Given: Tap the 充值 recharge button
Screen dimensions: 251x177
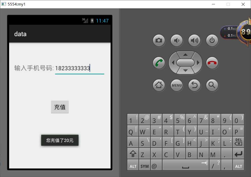Looking at the screenshot, I should click(60, 107).
